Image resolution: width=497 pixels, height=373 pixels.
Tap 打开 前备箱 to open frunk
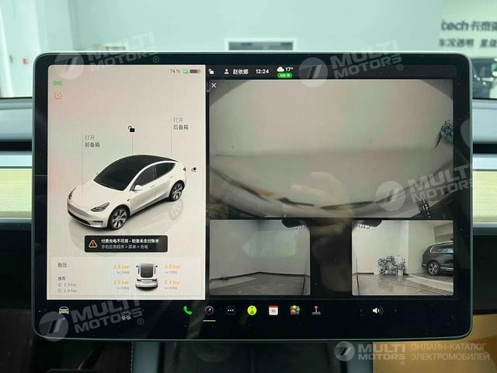92,141
